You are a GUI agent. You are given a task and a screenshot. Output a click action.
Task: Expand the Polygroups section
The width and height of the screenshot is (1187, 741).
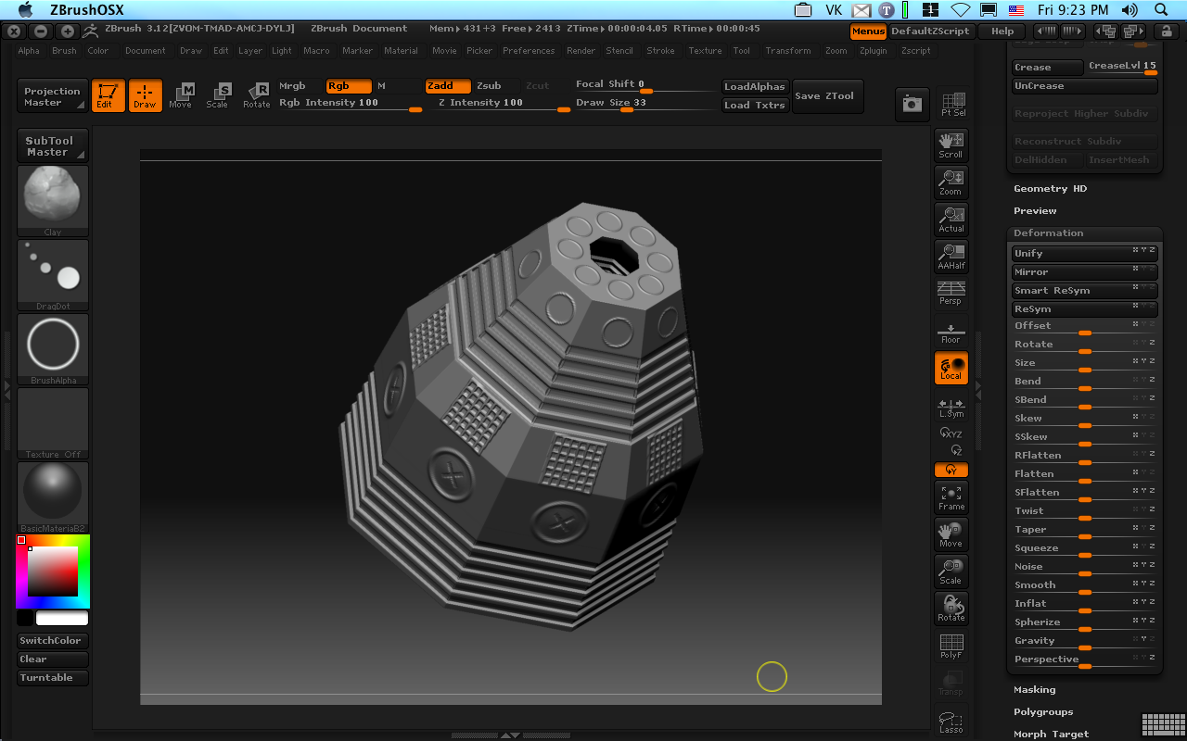pyautogui.click(x=1043, y=711)
